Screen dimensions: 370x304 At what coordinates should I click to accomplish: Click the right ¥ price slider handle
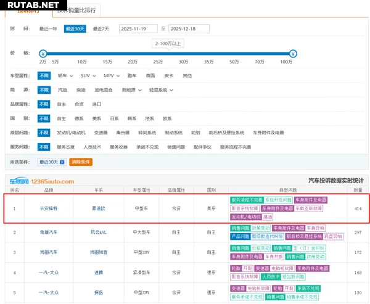[292, 53]
